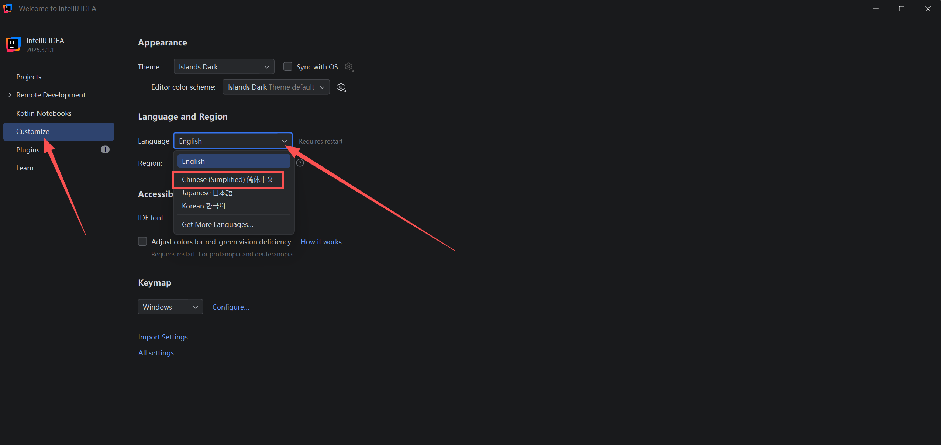Minimize the Welcome to IntelliJ window
This screenshot has width=941, height=445.
click(876, 8)
